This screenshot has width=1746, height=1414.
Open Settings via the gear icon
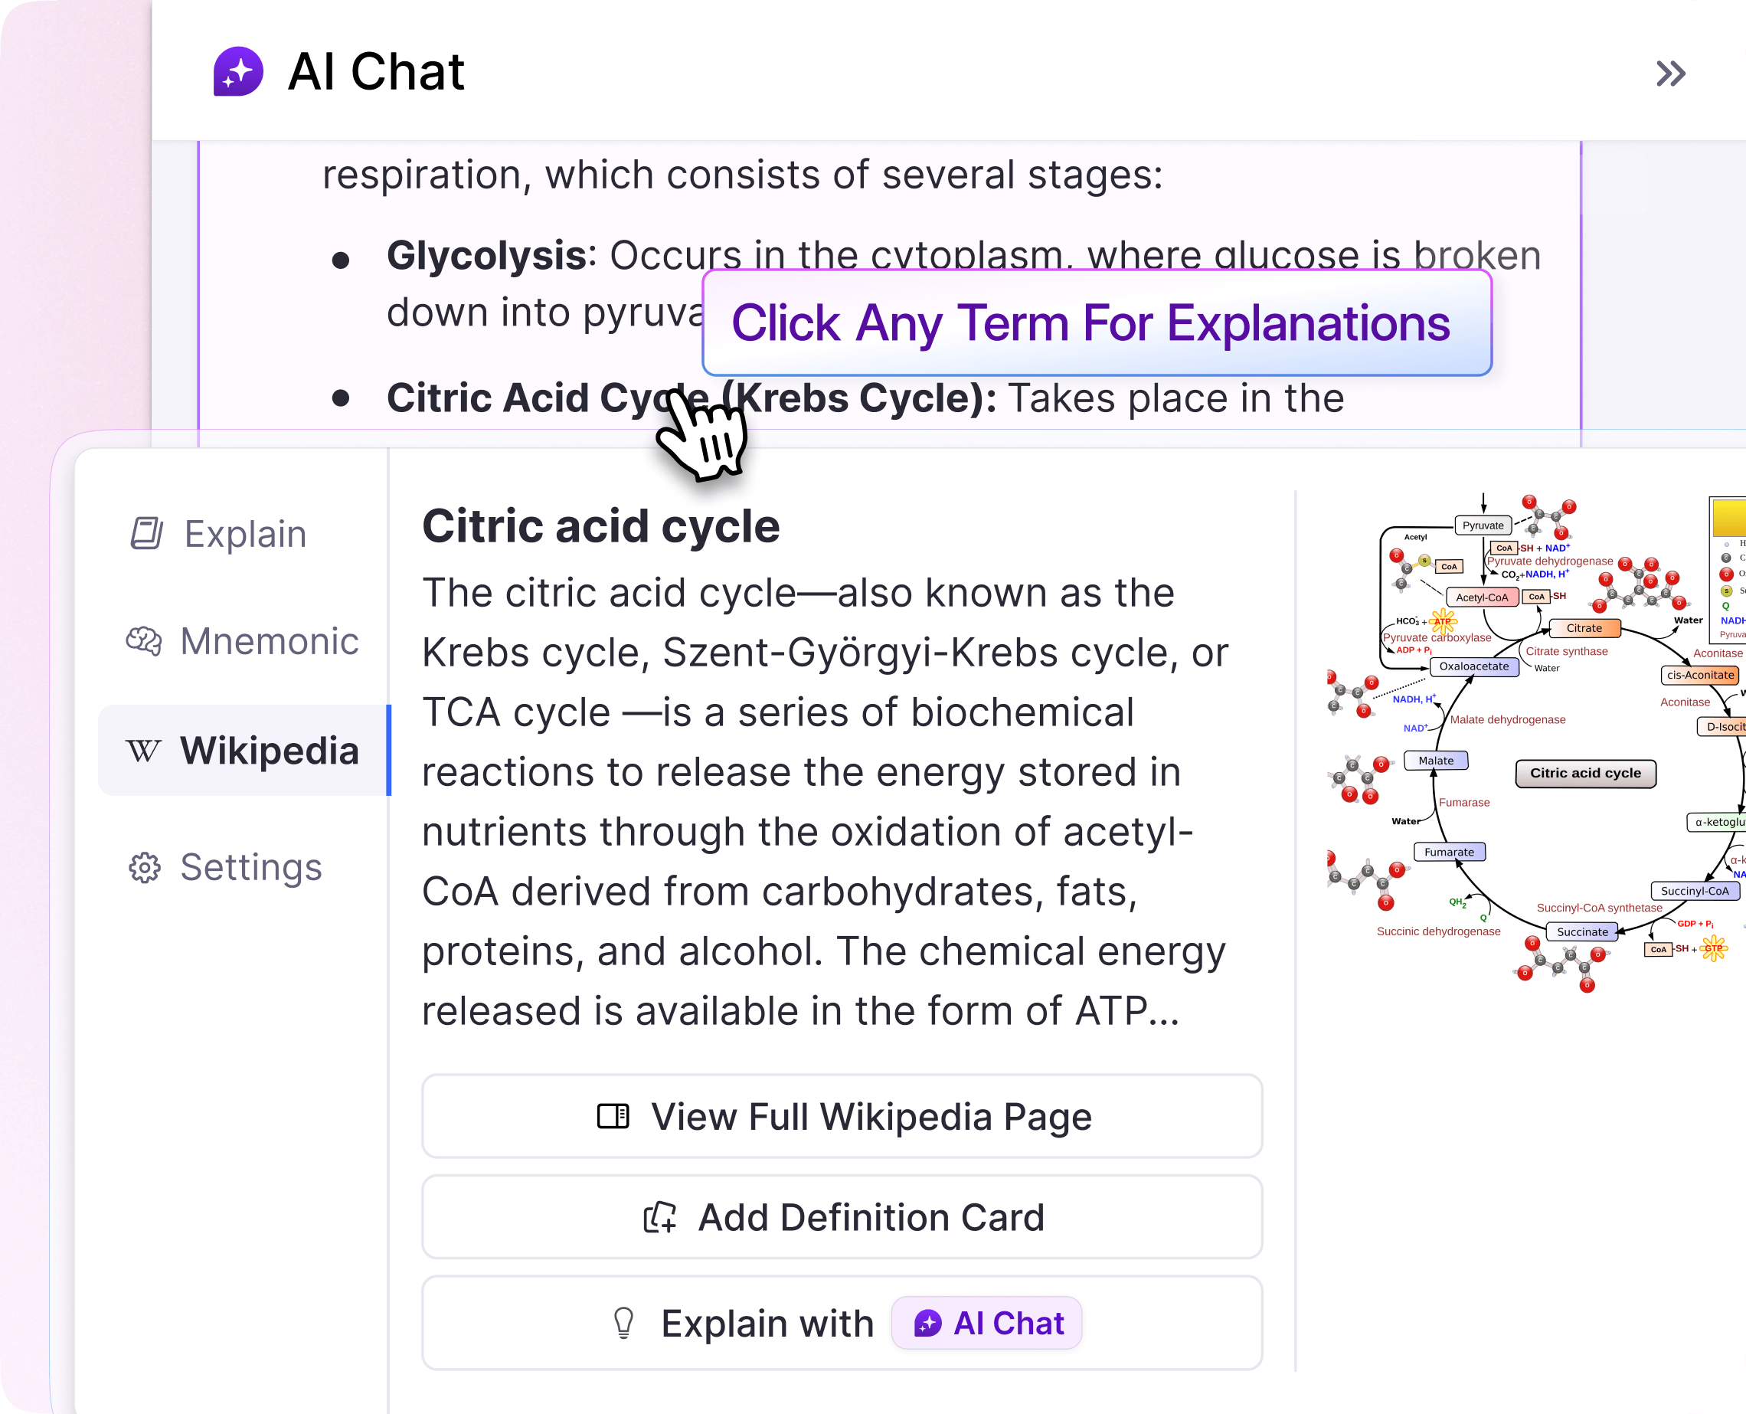tap(145, 867)
